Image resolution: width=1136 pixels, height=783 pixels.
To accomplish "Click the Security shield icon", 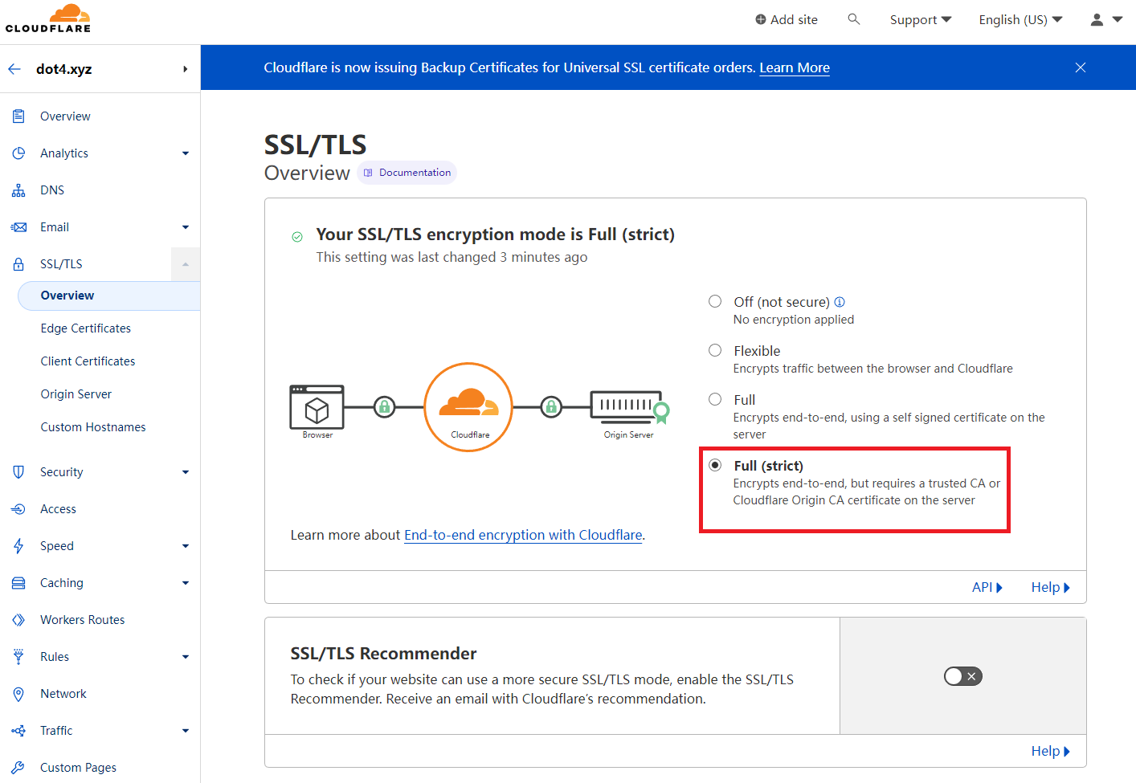I will (18, 472).
